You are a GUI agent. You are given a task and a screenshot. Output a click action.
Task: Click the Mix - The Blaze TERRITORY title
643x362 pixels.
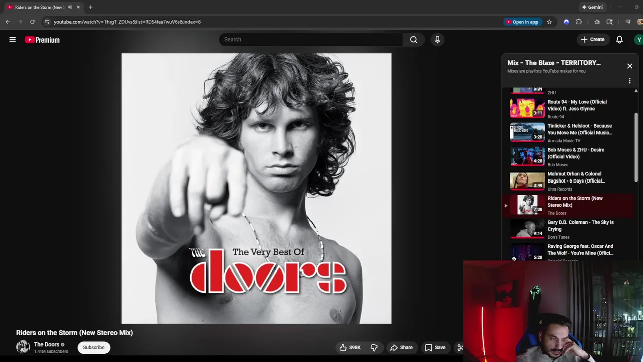click(x=554, y=63)
